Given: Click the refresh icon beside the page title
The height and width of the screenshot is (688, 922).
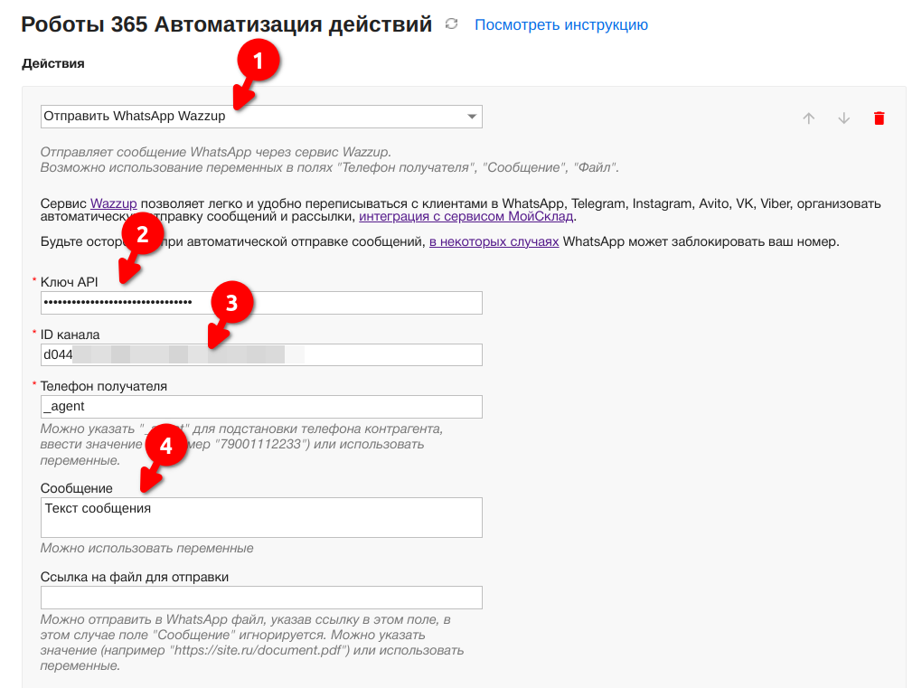Looking at the screenshot, I should click(451, 24).
